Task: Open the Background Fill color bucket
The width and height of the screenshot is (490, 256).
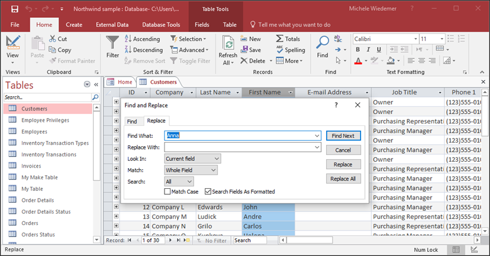Action: tap(391, 61)
